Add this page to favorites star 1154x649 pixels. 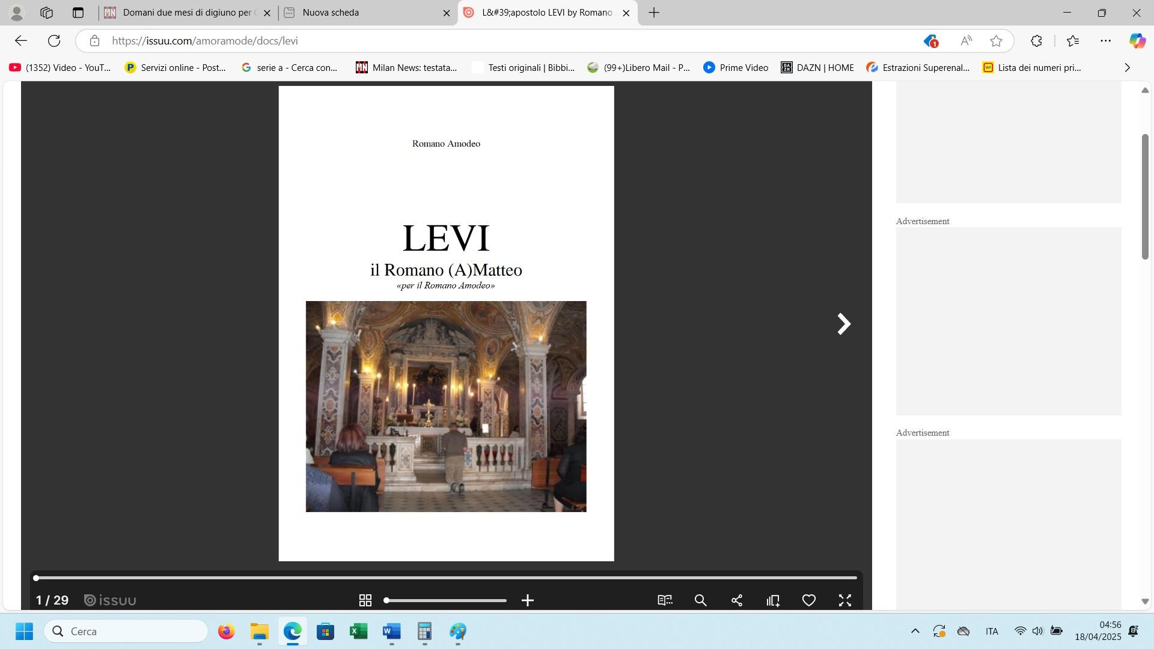(996, 41)
